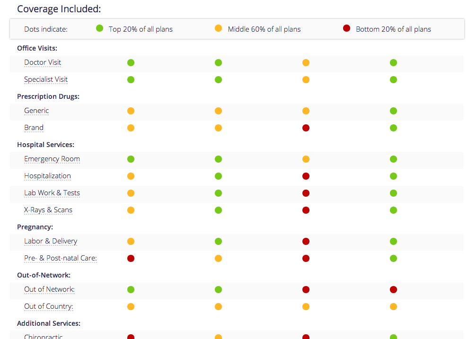The image size is (468, 339).
Task: Click the green dot in the Generic row
Action: [x=393, y=111]
